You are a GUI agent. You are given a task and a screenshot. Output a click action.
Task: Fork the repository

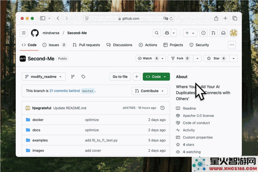coord(180,58)
